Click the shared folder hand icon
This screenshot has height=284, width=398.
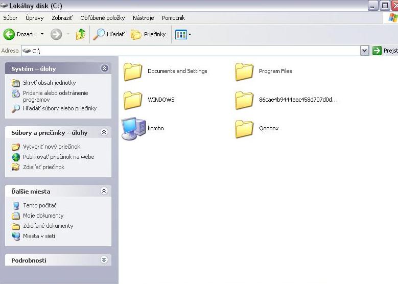point(16,167)
